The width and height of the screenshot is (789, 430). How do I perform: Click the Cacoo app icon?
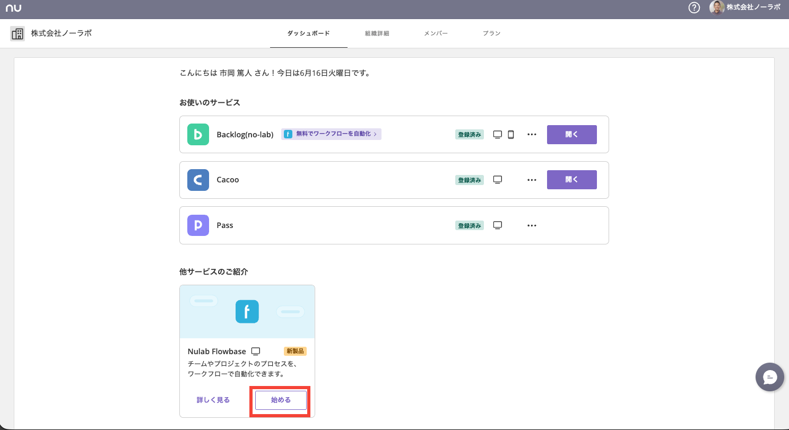pos(198,180)
